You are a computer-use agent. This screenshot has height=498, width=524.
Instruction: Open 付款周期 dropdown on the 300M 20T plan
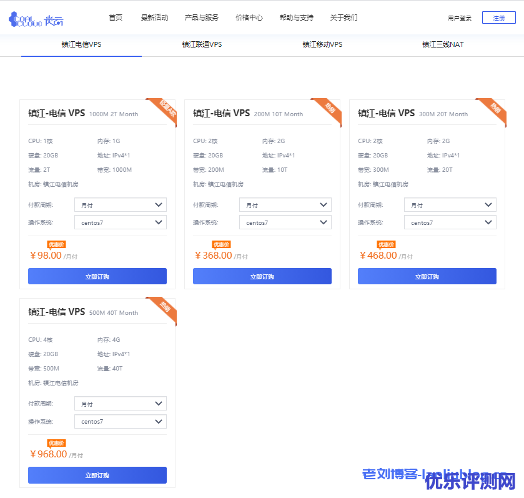click(450, 205)
